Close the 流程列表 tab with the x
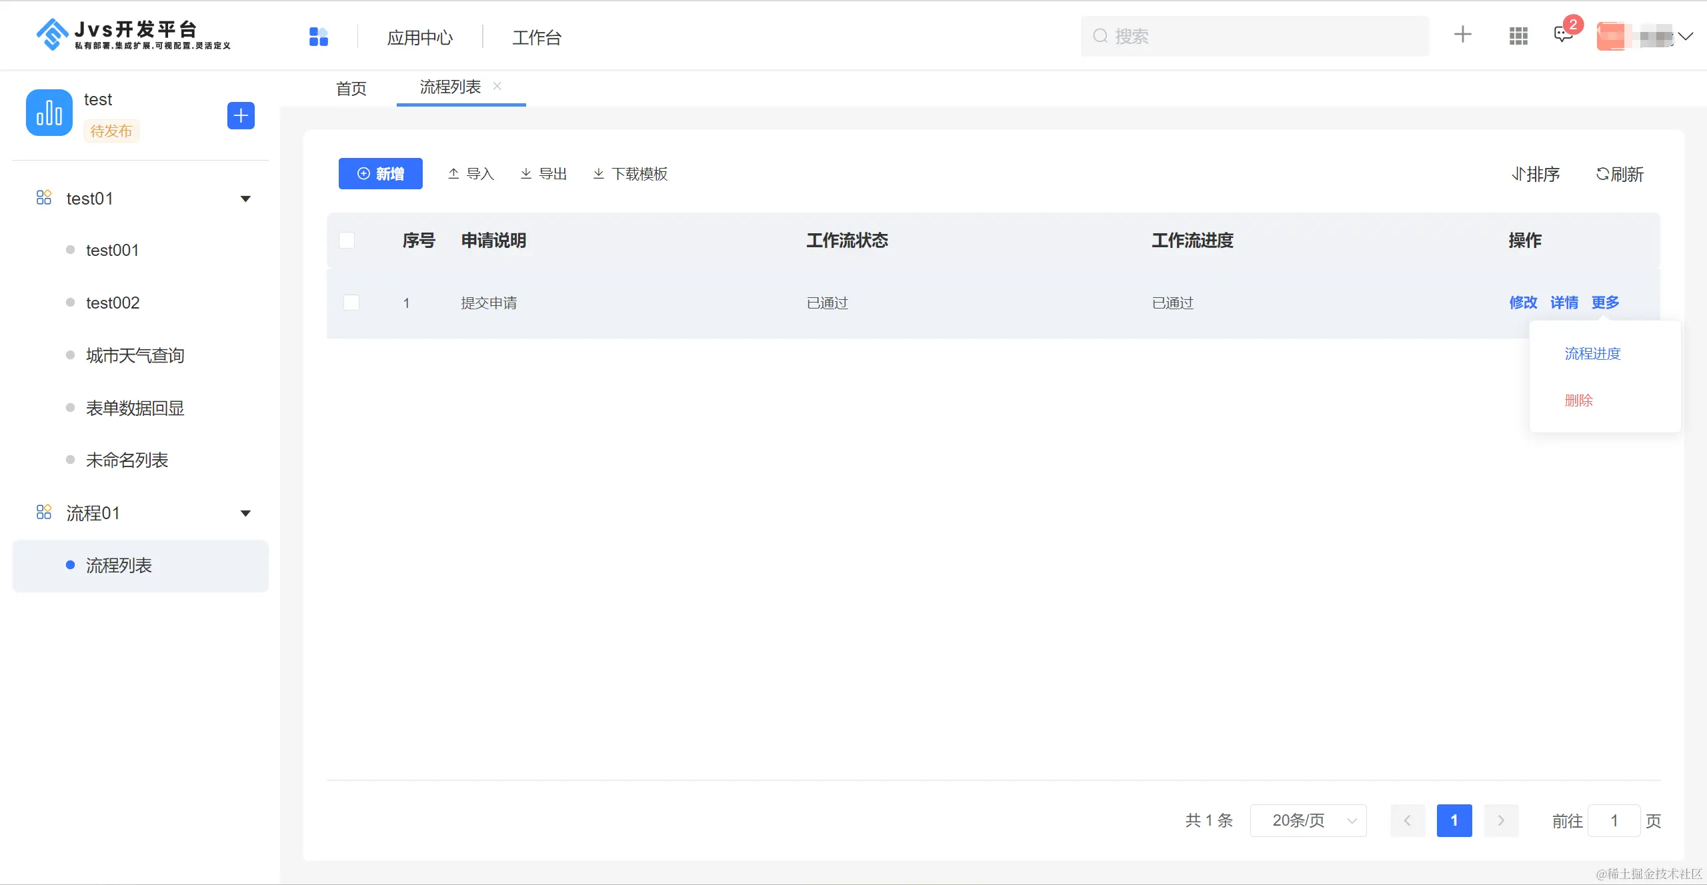This screenshot has height=885, width=1707. (x=497, y=86)
